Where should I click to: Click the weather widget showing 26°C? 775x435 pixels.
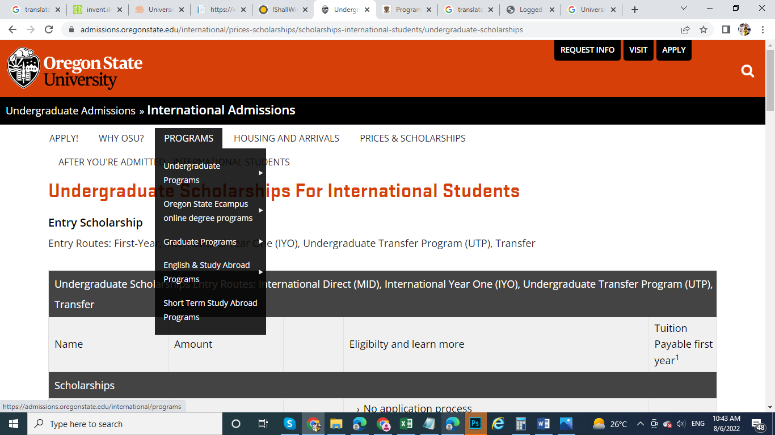(610, 424)
